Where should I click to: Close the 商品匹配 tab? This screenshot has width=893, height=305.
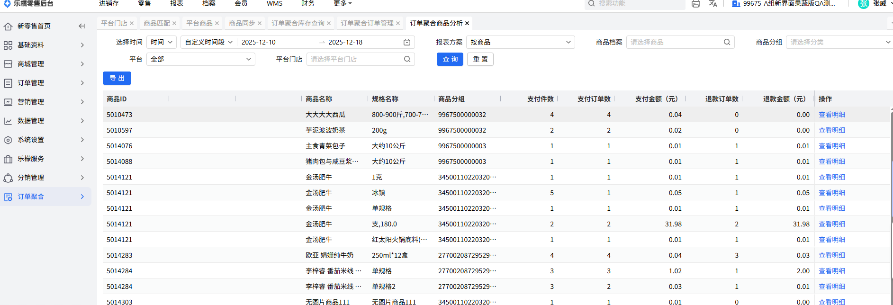(174, 23)
